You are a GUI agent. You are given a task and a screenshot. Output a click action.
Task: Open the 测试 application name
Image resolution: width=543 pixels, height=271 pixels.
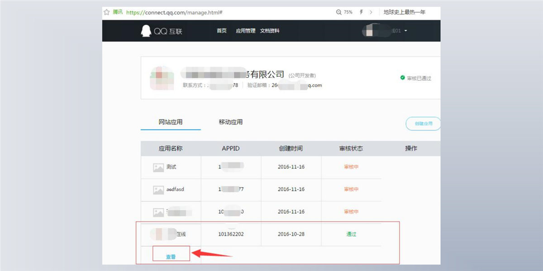pos(171,167)
